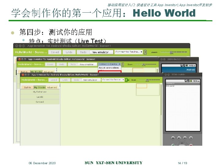Click Saved button in middle window

[x=50, y=64]
